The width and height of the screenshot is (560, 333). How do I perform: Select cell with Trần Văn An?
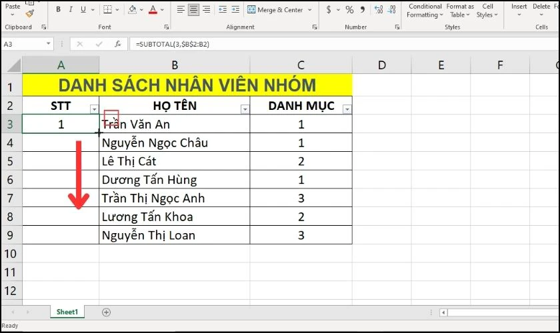(175, 124)
